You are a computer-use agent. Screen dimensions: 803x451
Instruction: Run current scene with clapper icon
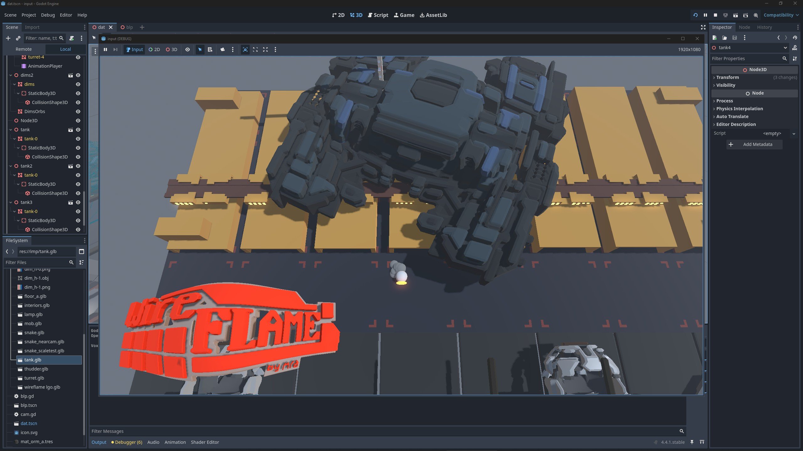[735, 15]
